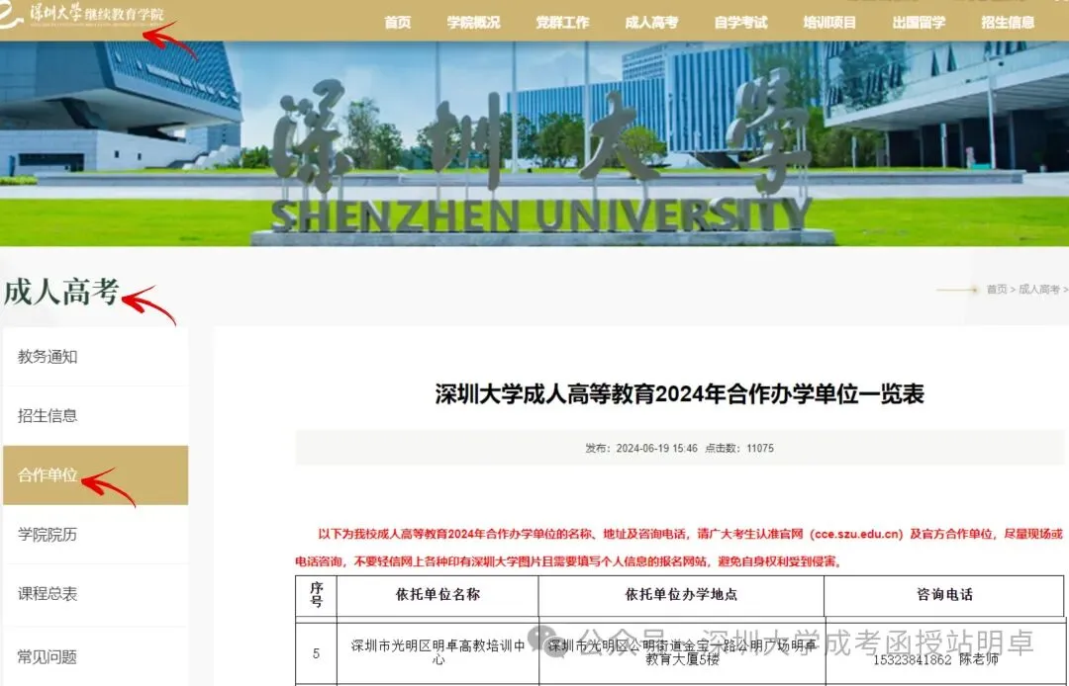Open the sidebar 招生信息 entry
This screenshot has width=1069, height=686.
[x=95, y=416]
